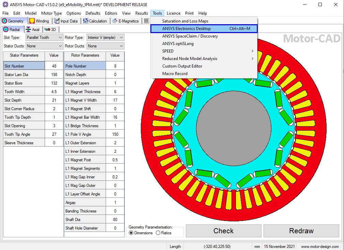The height and width of the screenshot is (250, 344).
Task: Start Macro Record
Action: tap(204, 74)
